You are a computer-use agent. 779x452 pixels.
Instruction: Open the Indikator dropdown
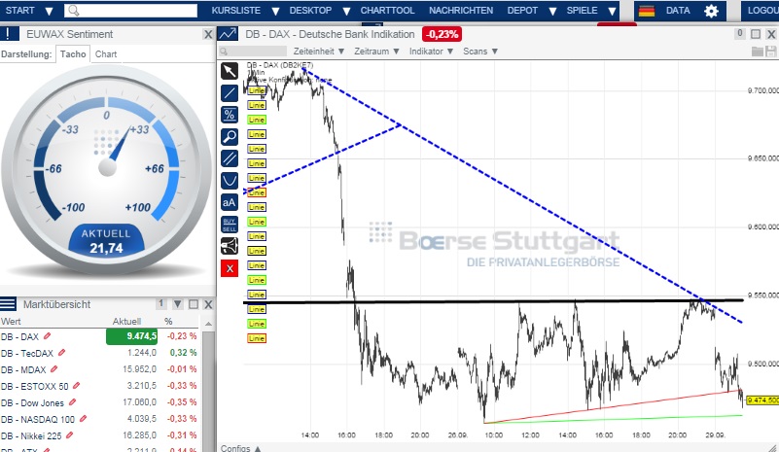tap(431, 52)
